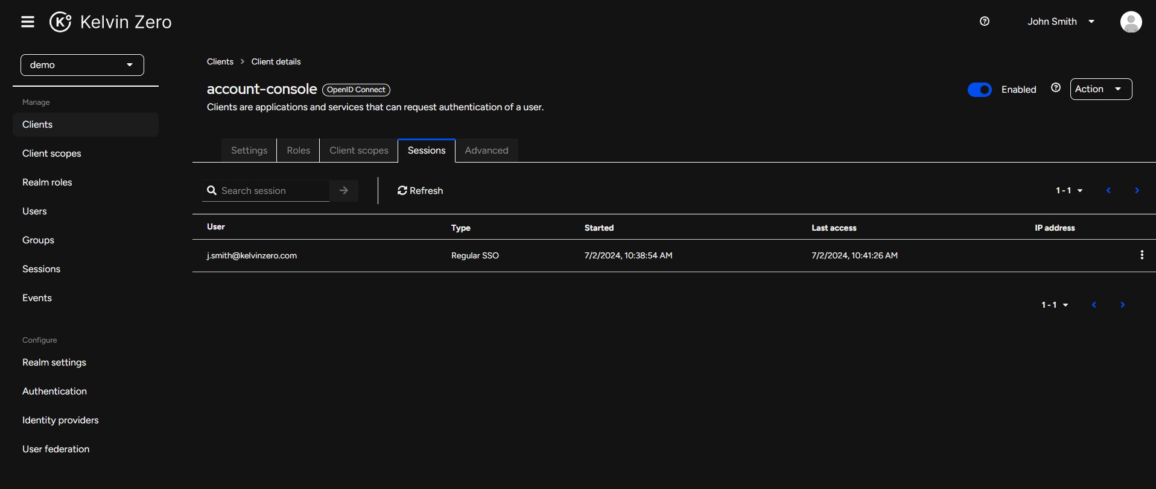Open the demo realm dropdown
Image resolution: width=1156 pixels, height=489 pixels.
tap(82, 65)
